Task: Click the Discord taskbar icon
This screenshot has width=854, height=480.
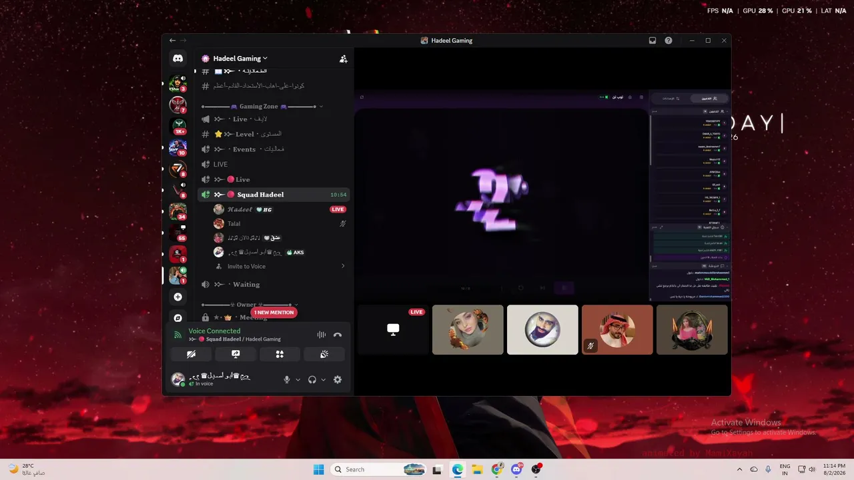Action: click(516, 469)
